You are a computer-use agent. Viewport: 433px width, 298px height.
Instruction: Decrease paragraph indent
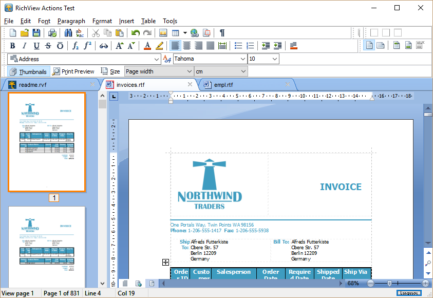(x=266, y=46)
